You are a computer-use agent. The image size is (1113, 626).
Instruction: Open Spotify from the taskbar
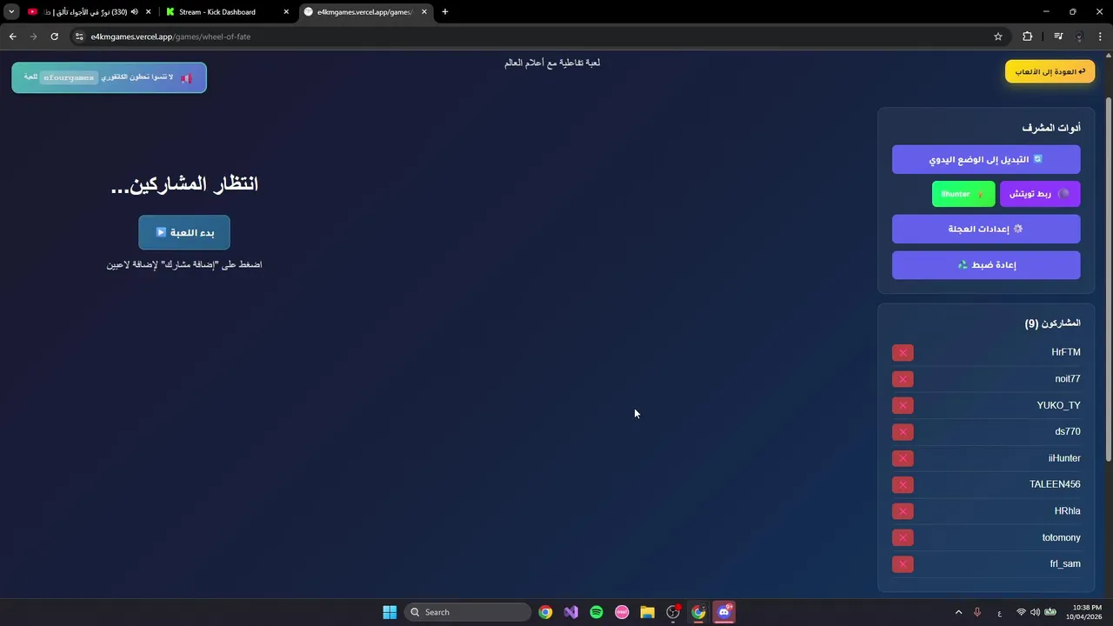(596, 612)
